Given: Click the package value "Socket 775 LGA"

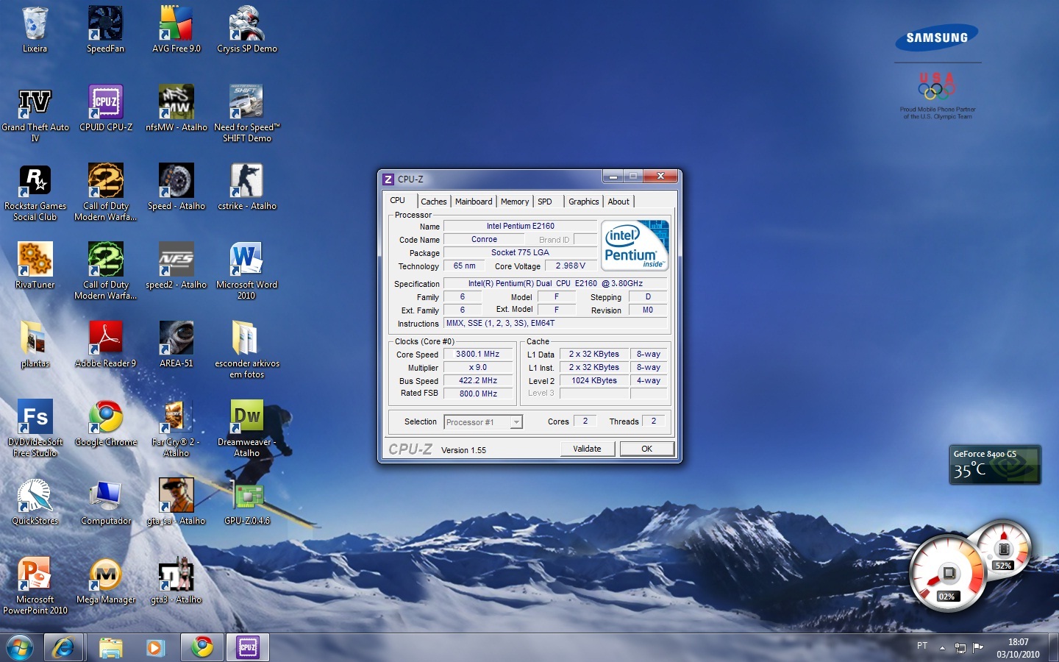Looking at the screenshot, I should click(x=521, y=252).
